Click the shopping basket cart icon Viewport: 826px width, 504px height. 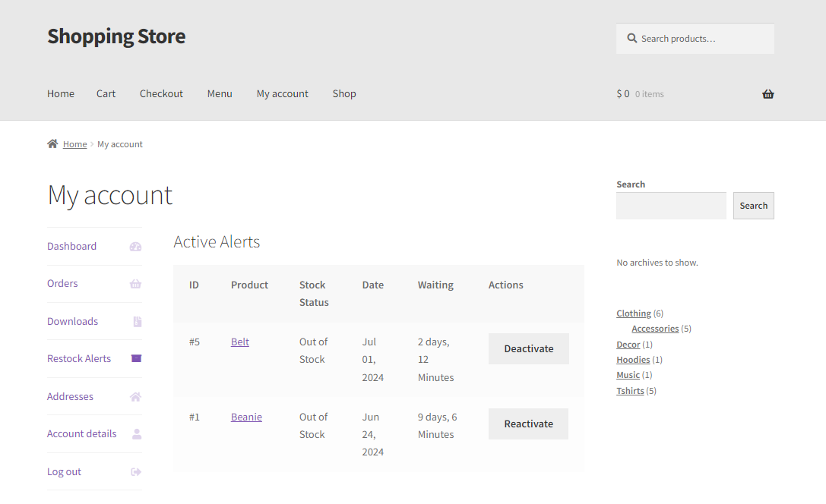768,94
